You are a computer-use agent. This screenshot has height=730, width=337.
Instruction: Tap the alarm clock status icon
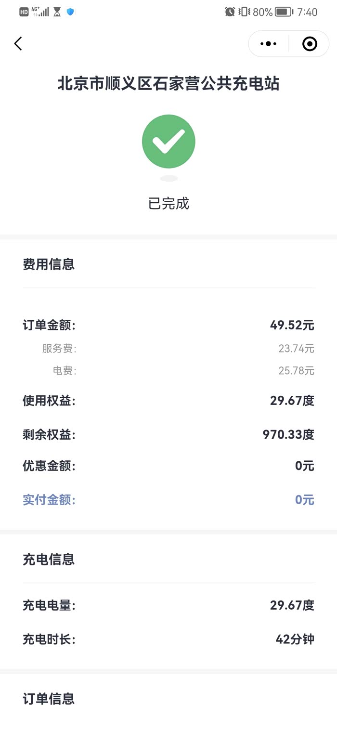(230, 12)
